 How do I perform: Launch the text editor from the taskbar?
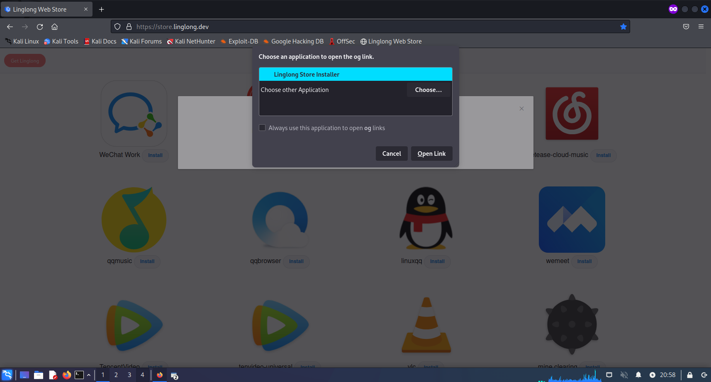click(x=53, y=375)
